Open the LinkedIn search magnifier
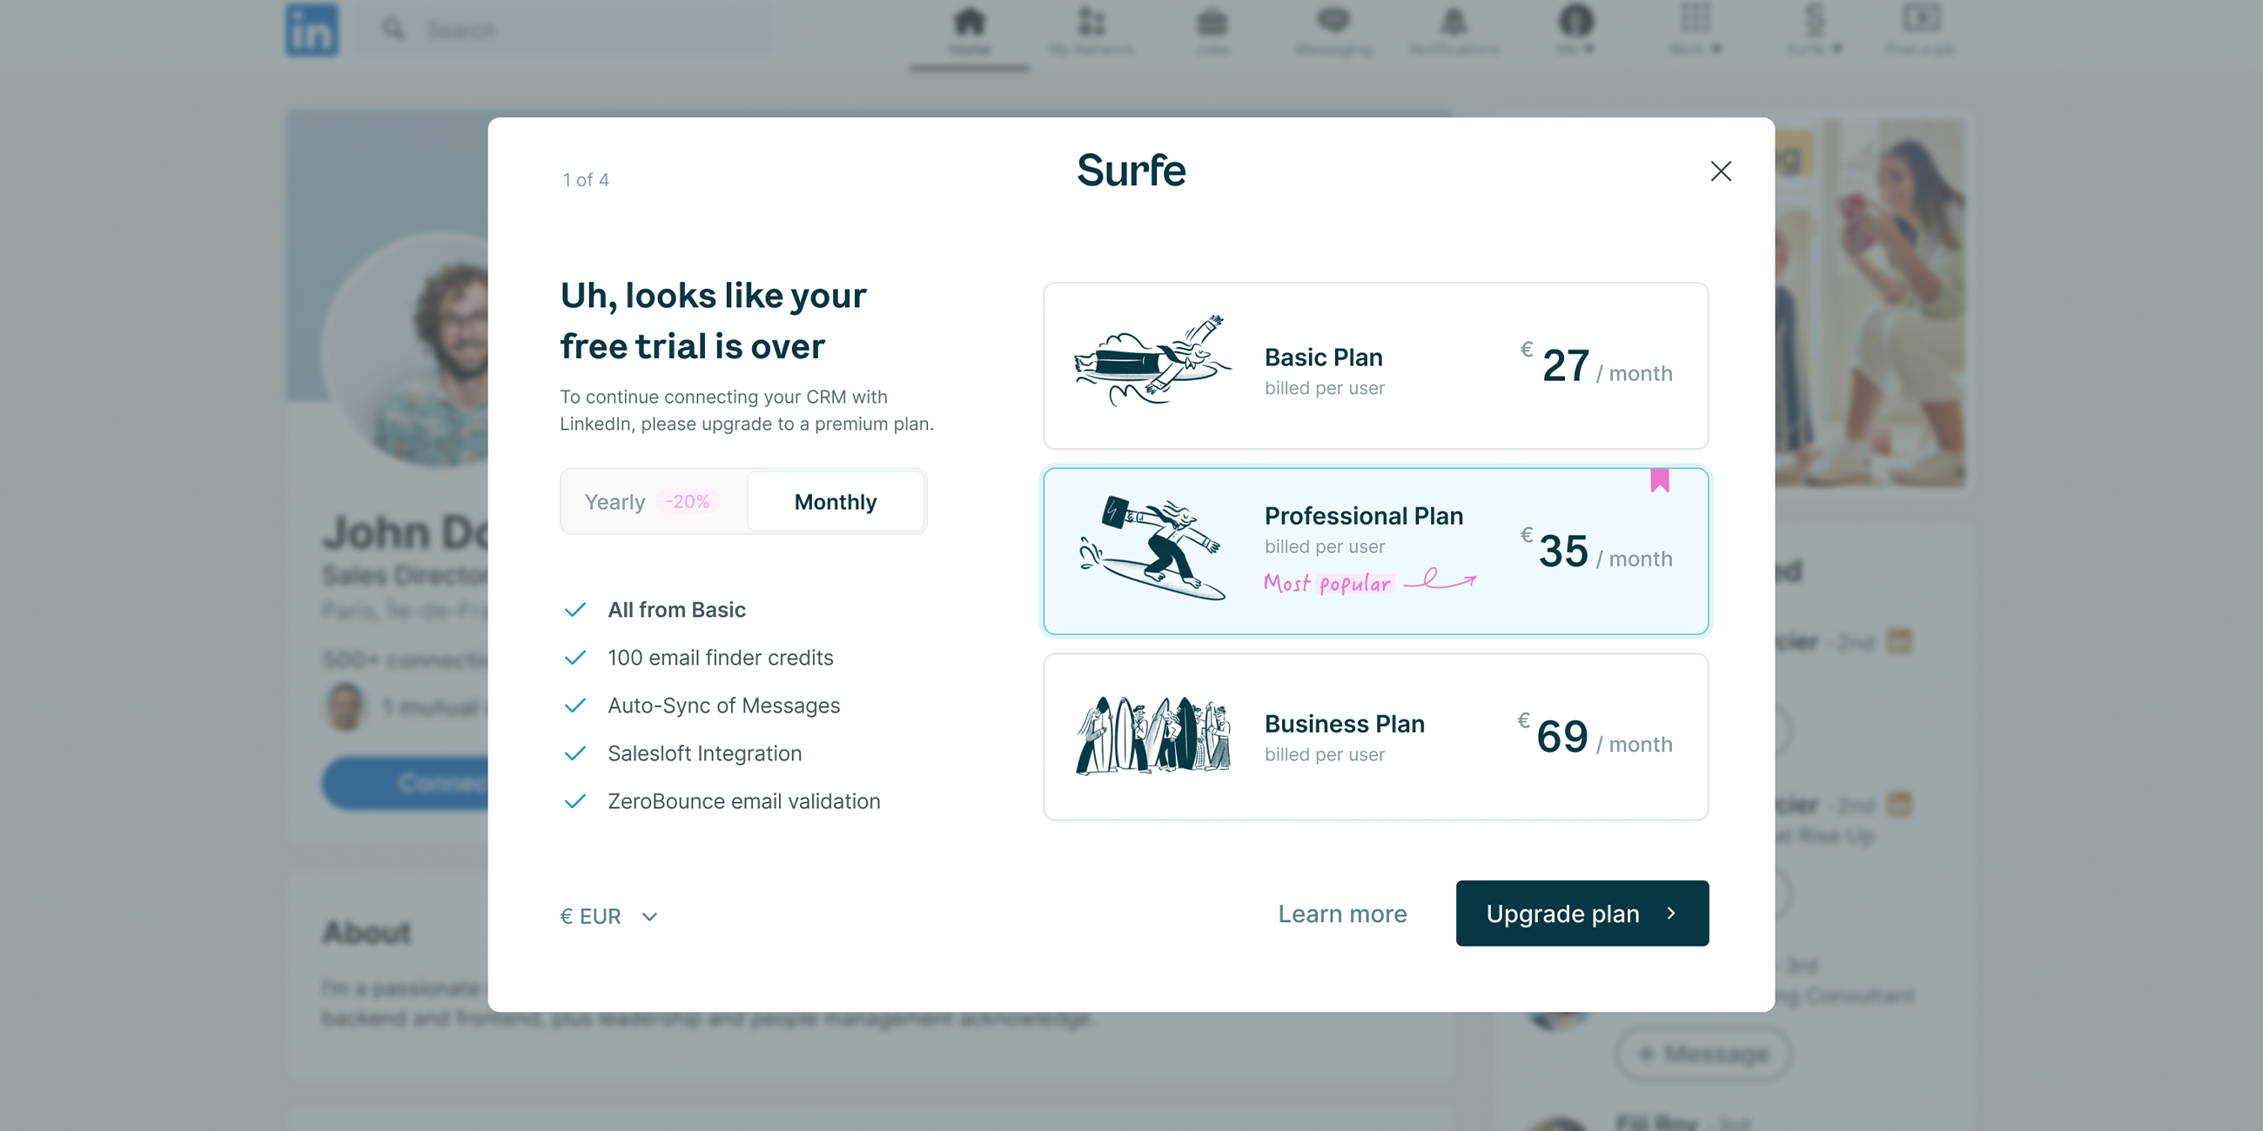 point(393,29)
